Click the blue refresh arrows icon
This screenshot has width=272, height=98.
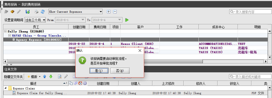[x=43, y=12]
